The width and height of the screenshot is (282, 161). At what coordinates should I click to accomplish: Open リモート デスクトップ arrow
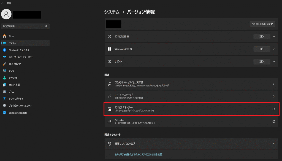[274, 96]
